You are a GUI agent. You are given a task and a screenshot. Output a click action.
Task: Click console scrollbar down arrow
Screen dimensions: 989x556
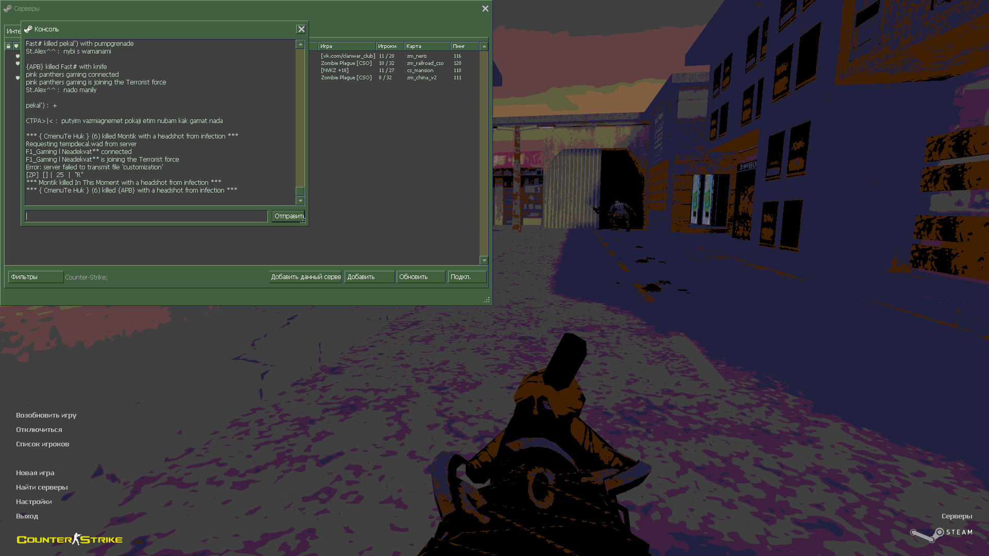(x=300, y=201)
